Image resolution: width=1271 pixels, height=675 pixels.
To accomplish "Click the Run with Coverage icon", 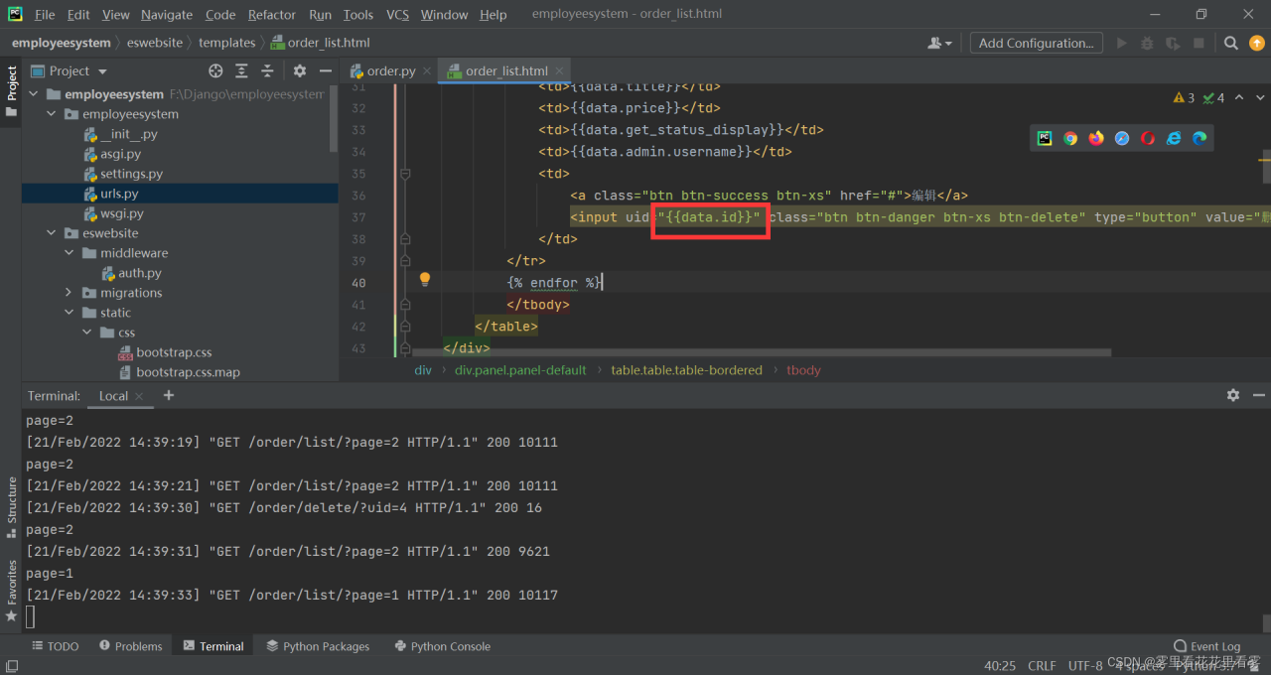I will (x=1173, y=43).
